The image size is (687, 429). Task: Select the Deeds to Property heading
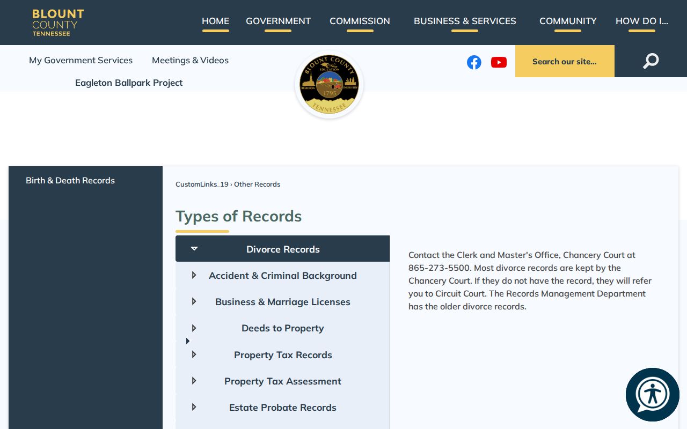point(283,328)
